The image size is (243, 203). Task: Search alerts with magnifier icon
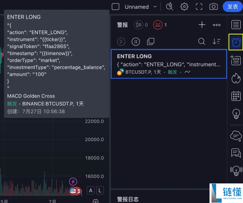pyautogui.click(x=202, y=41)
